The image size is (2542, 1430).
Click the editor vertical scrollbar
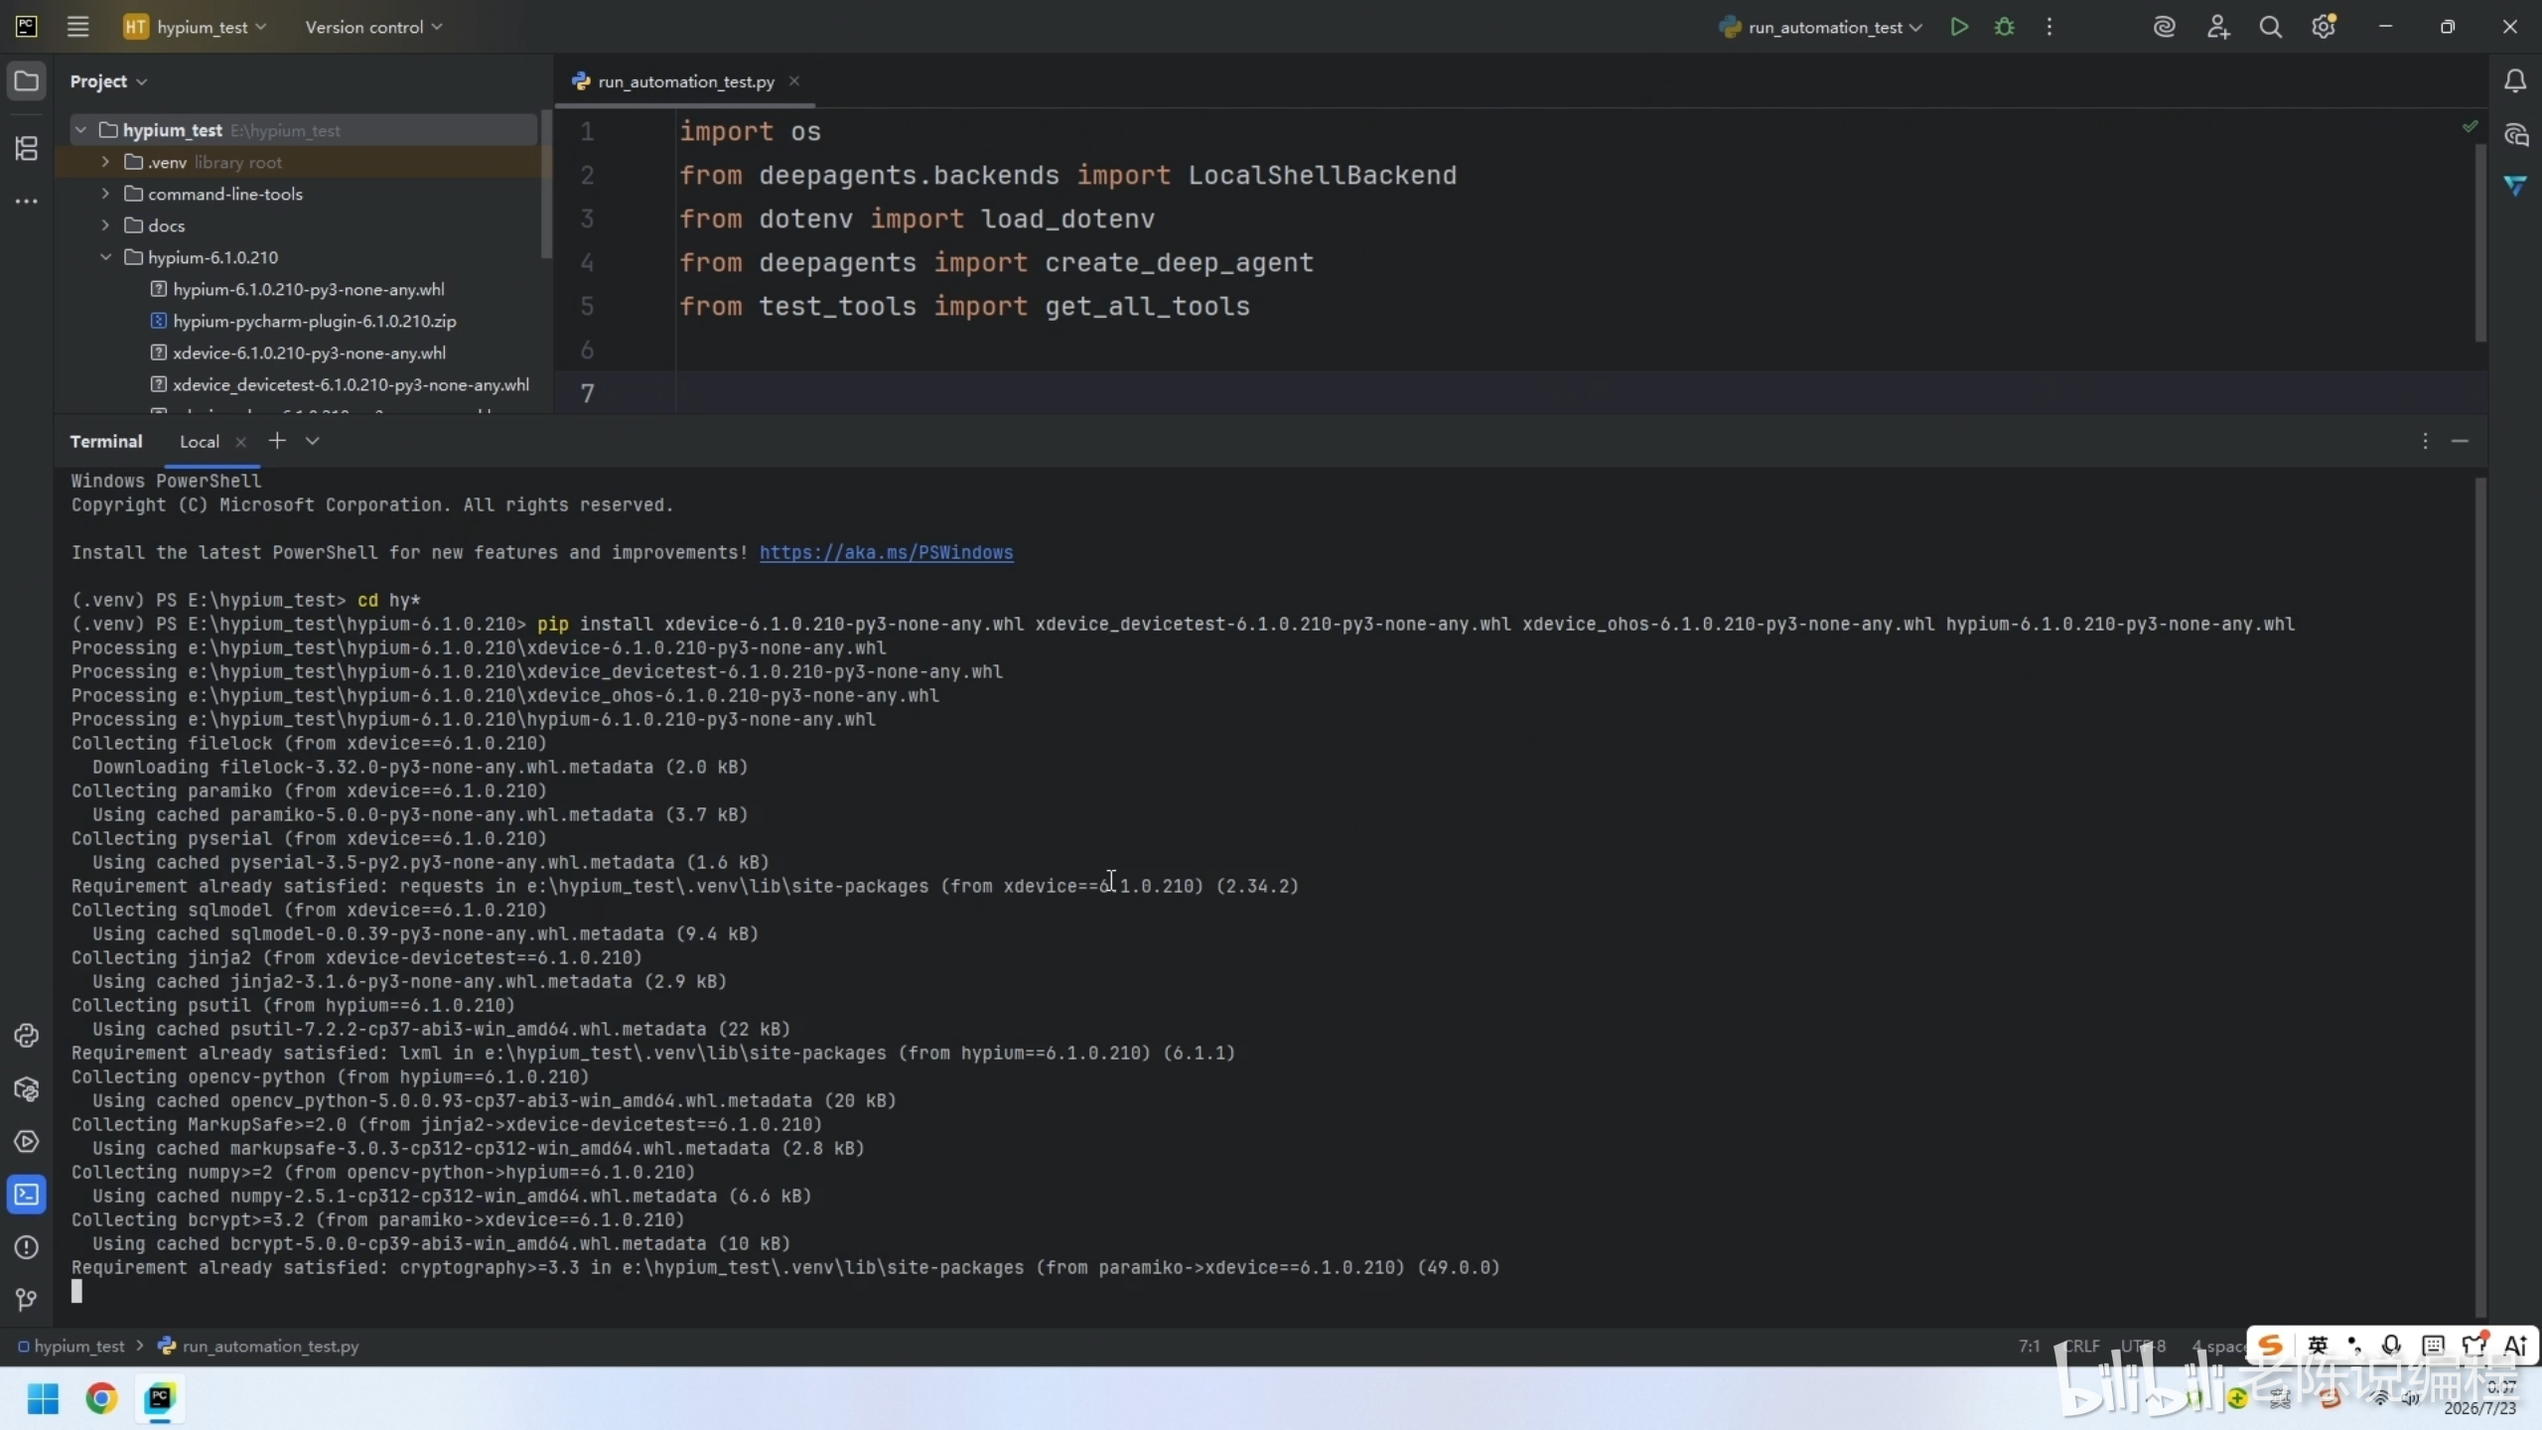[x=2480, y=243]
